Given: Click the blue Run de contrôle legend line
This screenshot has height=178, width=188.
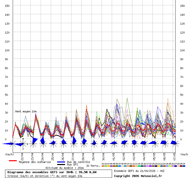Looking at the screenshot, I should [x=61, y=162].
